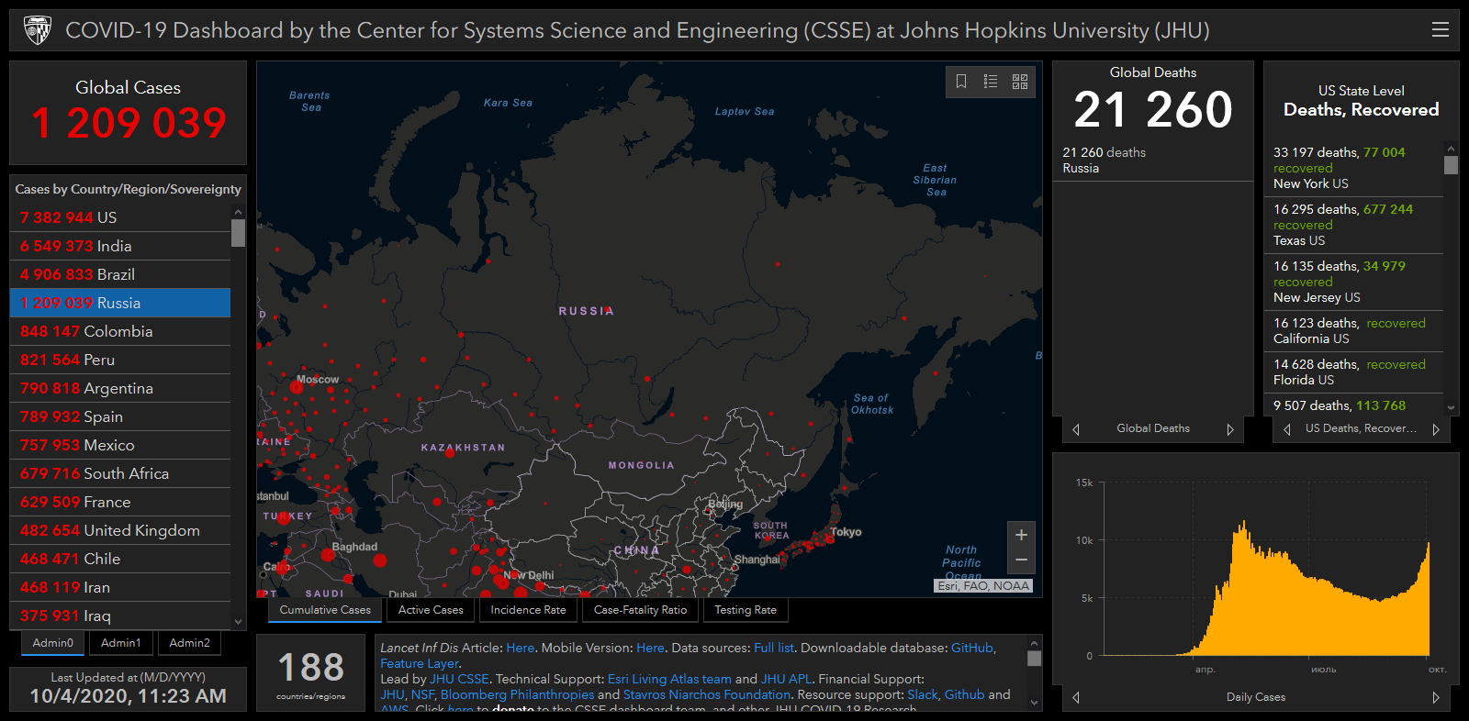Click the Johns Hopkins shield logo
Screen dimensions: 1469x721
click(x=37, y=30)
